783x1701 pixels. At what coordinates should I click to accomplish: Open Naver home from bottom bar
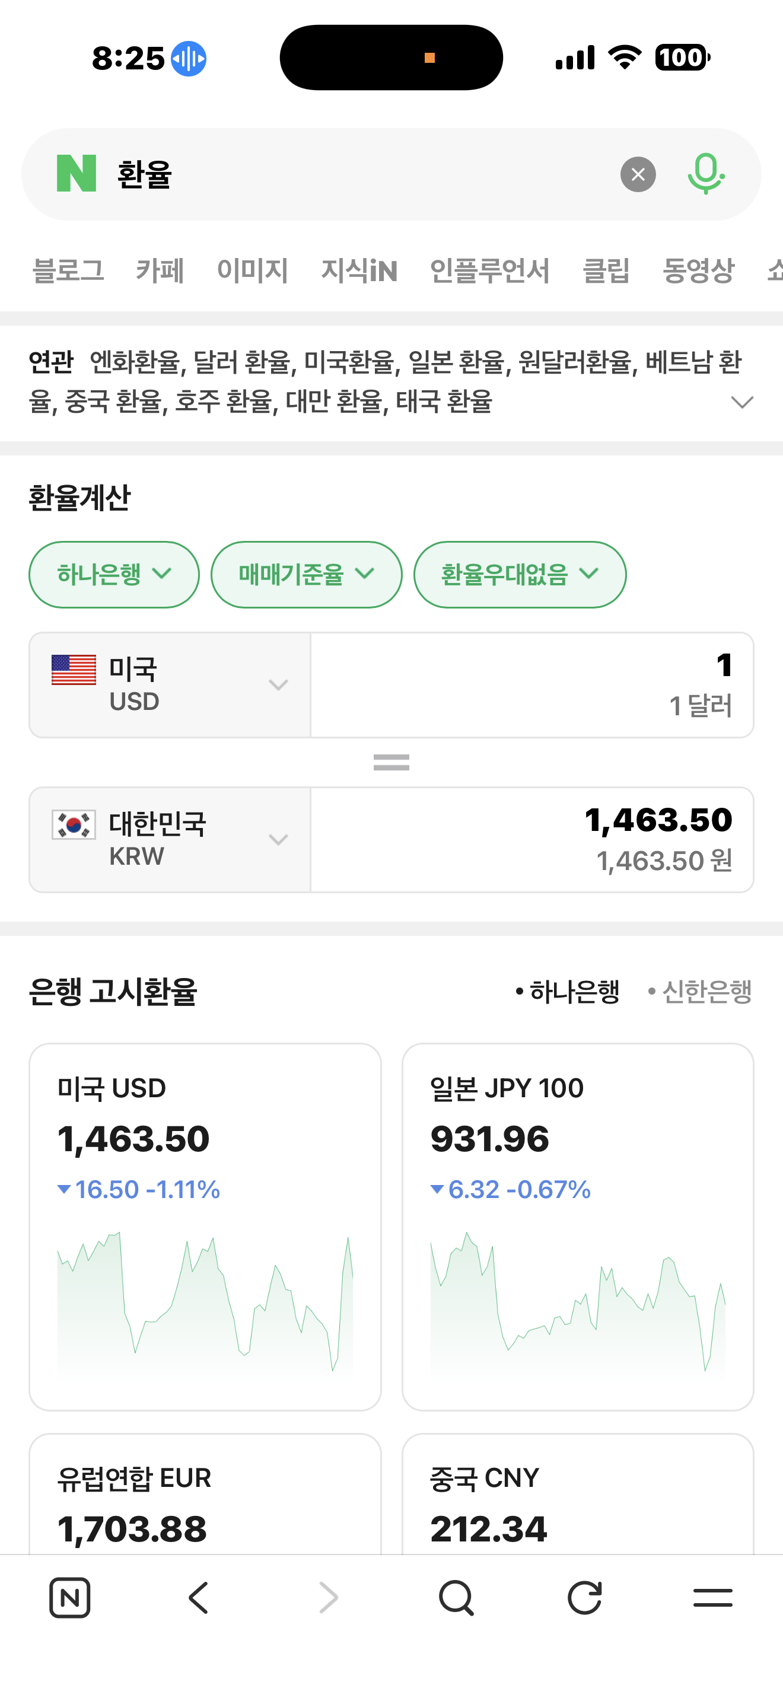coord(70,1598)
